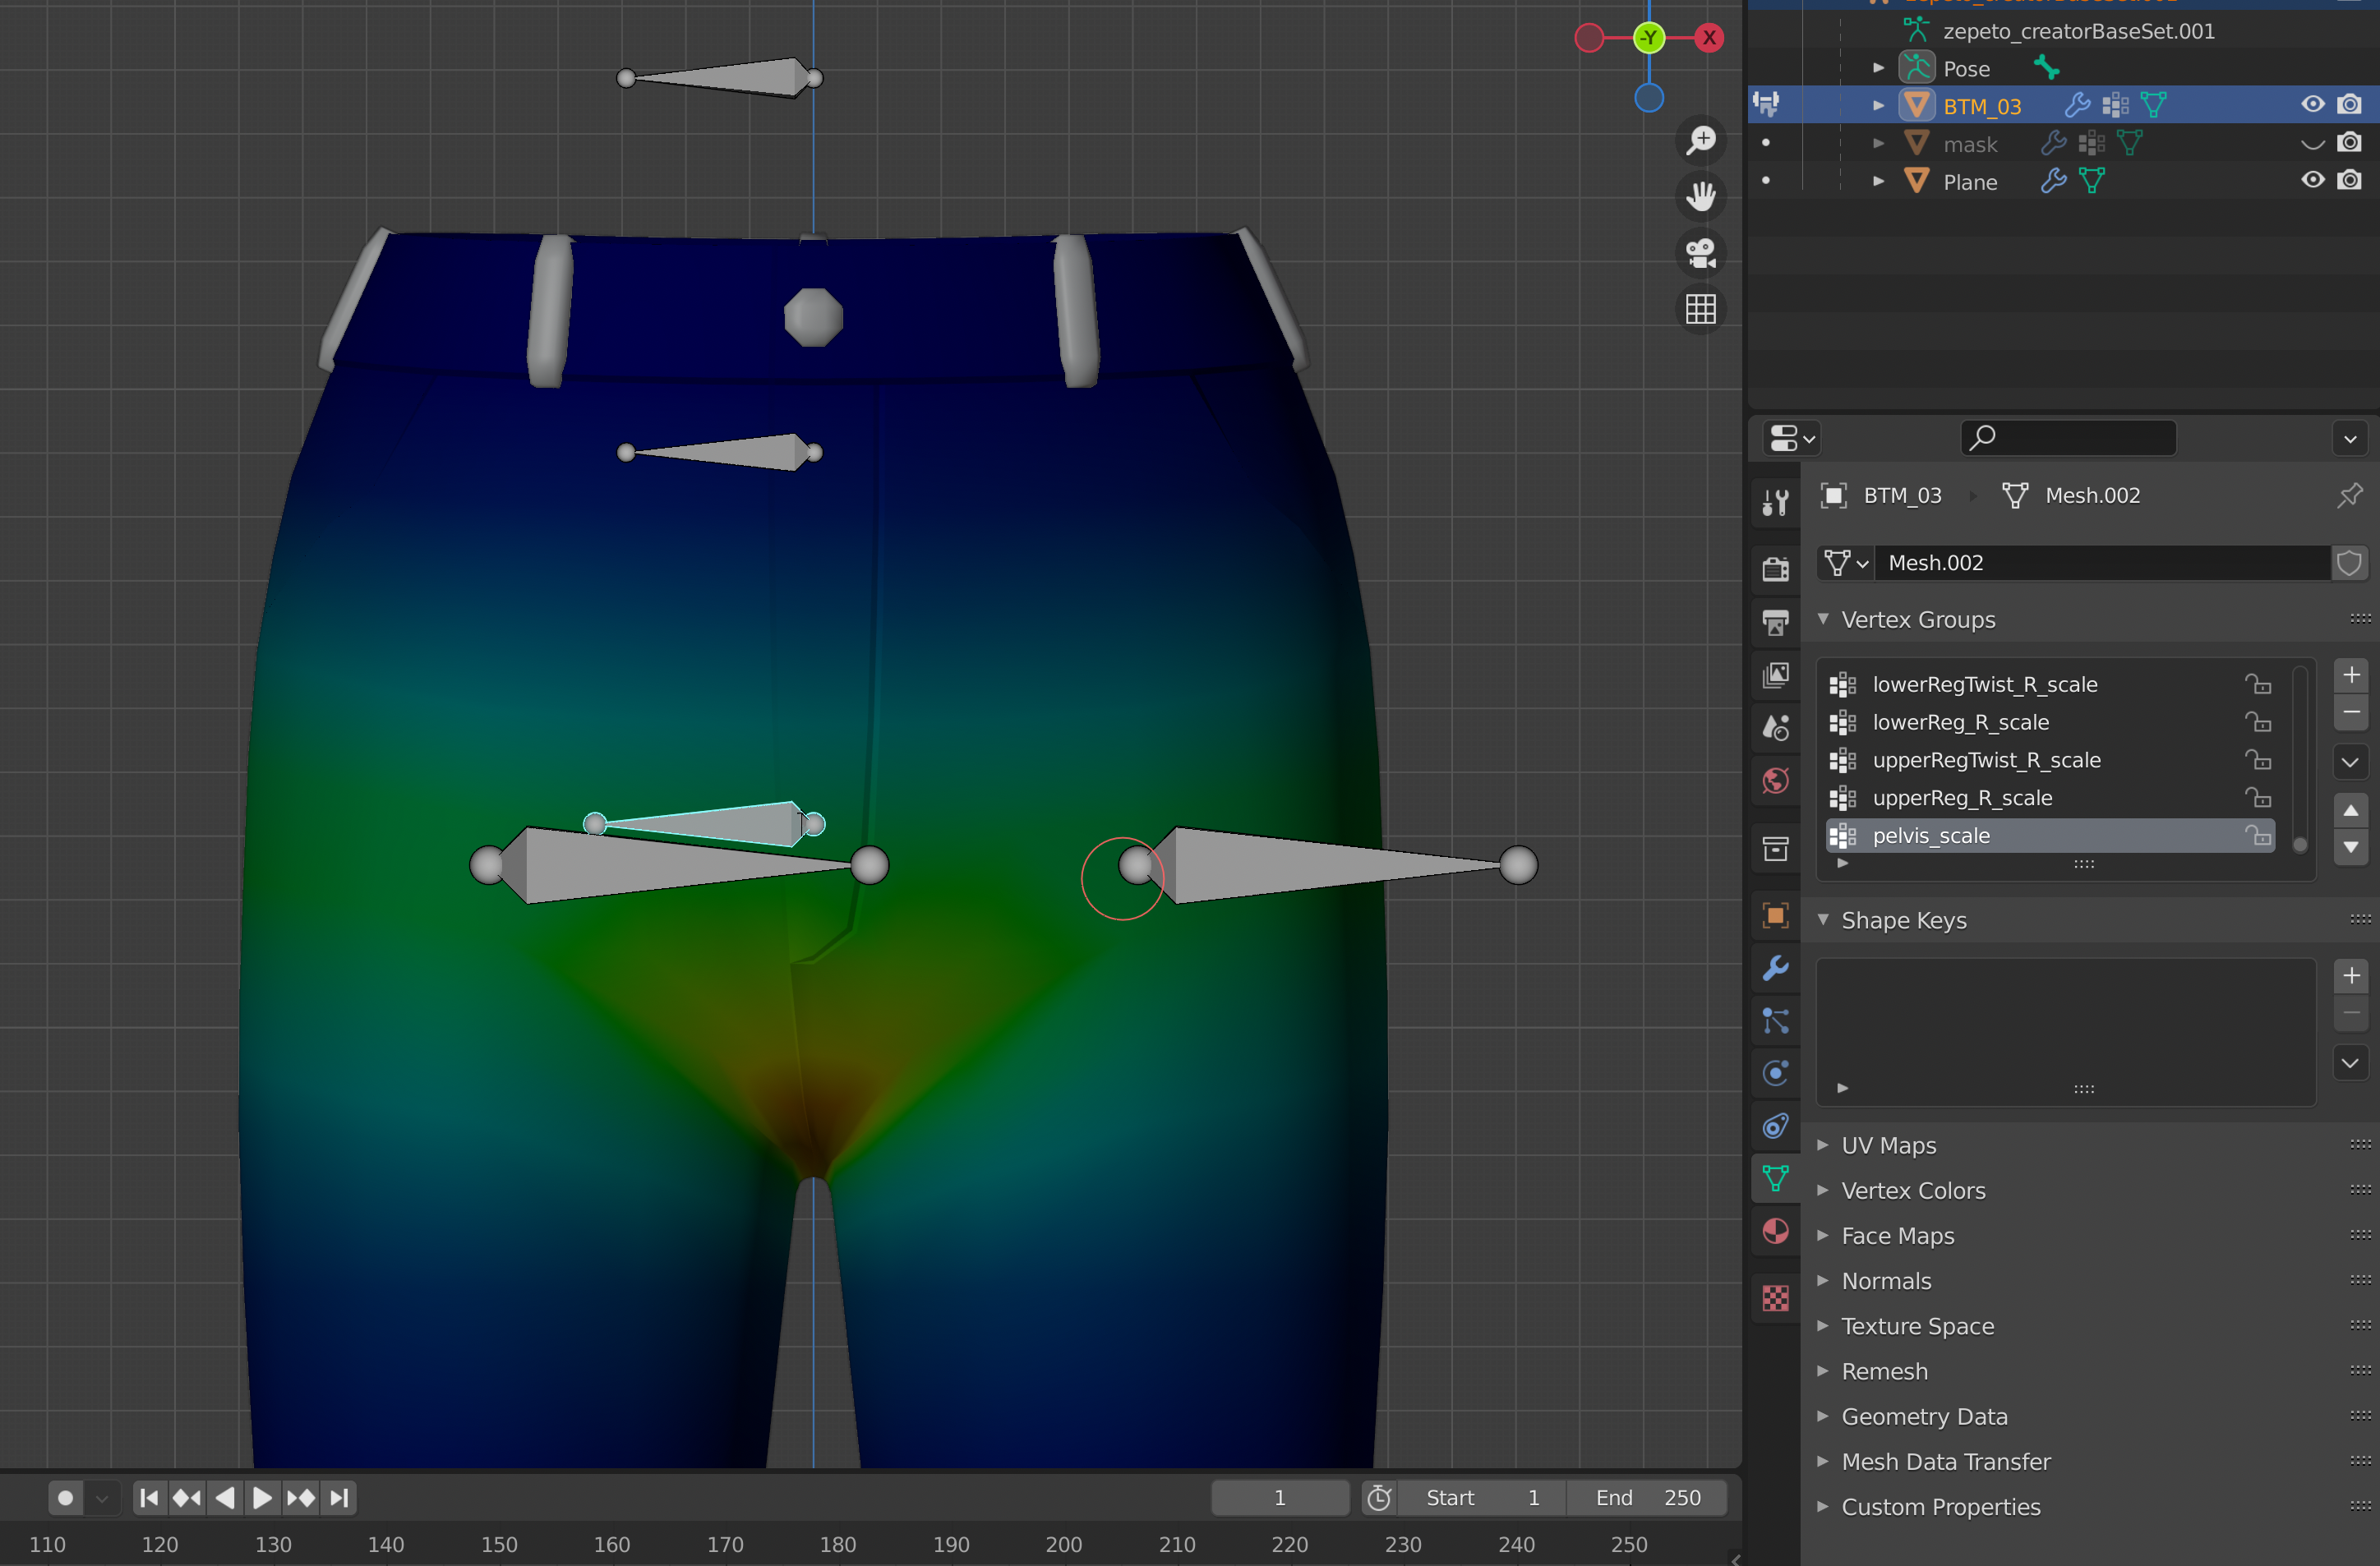Select lowerRegTwist_R_scale vertex group
The image size is (2380, 1566).
(x=2050, y=685)
